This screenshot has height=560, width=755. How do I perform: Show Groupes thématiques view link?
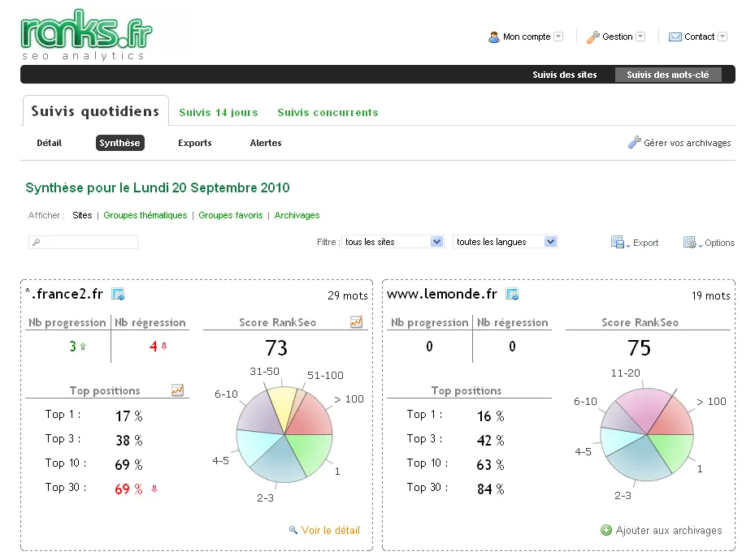tap(145, 215)
